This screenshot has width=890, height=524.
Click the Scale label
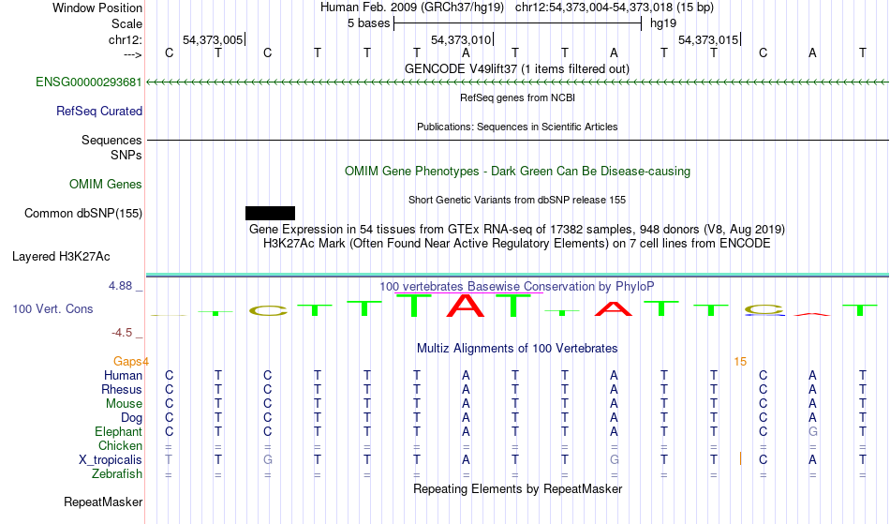pos(126,23)
